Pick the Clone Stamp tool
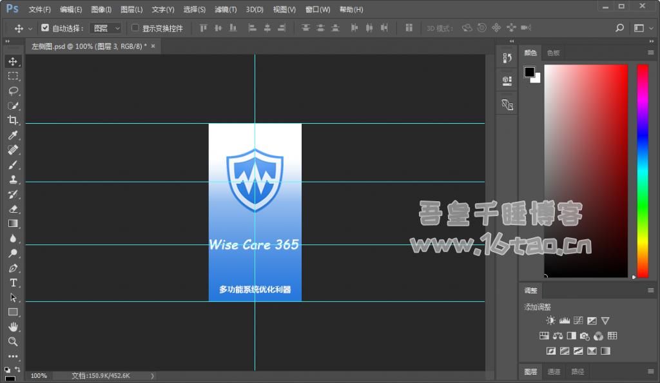This screenshot has width=660, height=383. coord(13,180)
